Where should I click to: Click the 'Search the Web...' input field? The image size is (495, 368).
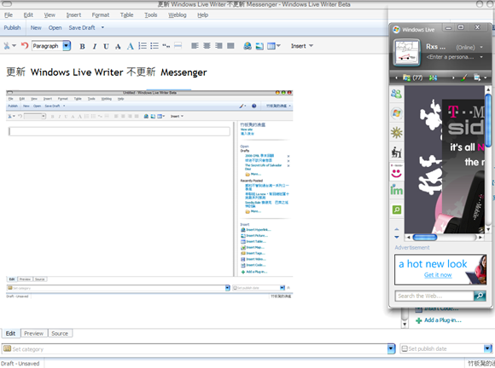pyautogui.click(x=434, y=296)
